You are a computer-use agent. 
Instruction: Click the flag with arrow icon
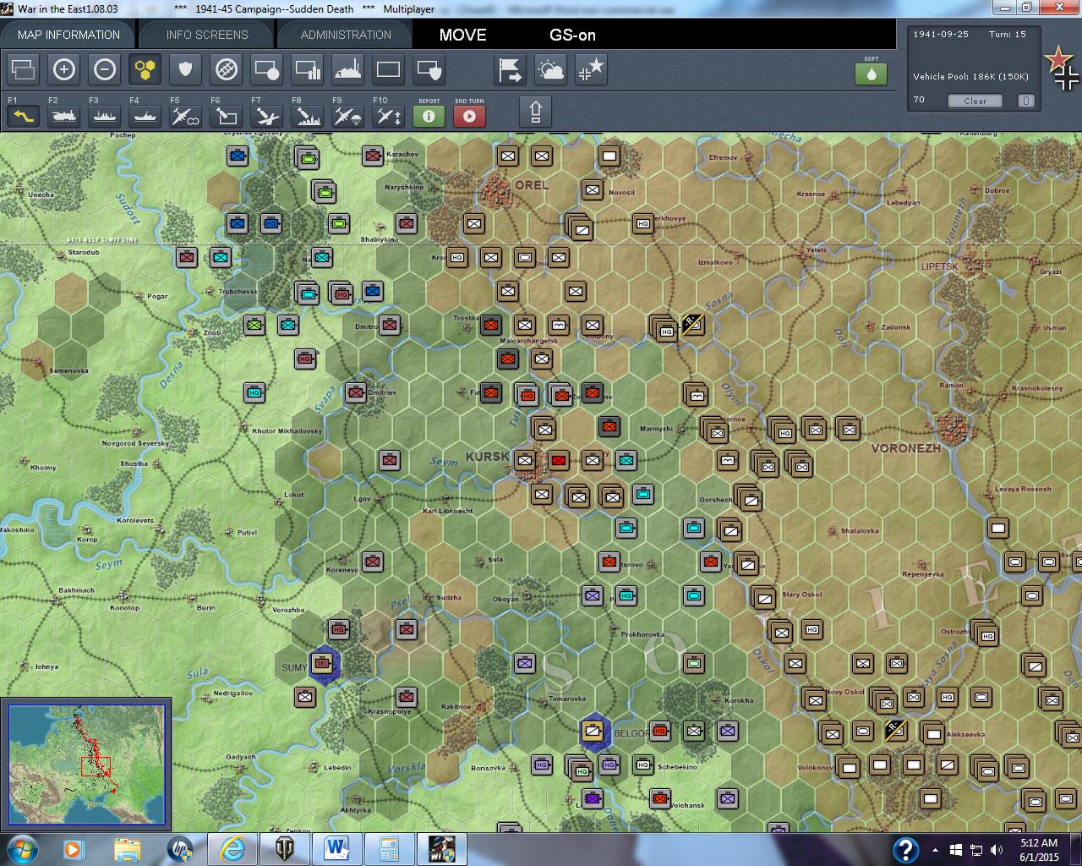click(x=511, y=69)
